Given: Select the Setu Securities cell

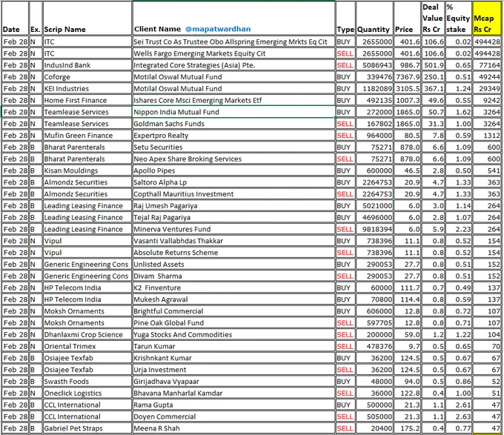Looking at the screenshot, I should pyautogui.click(x=233, y=147).
